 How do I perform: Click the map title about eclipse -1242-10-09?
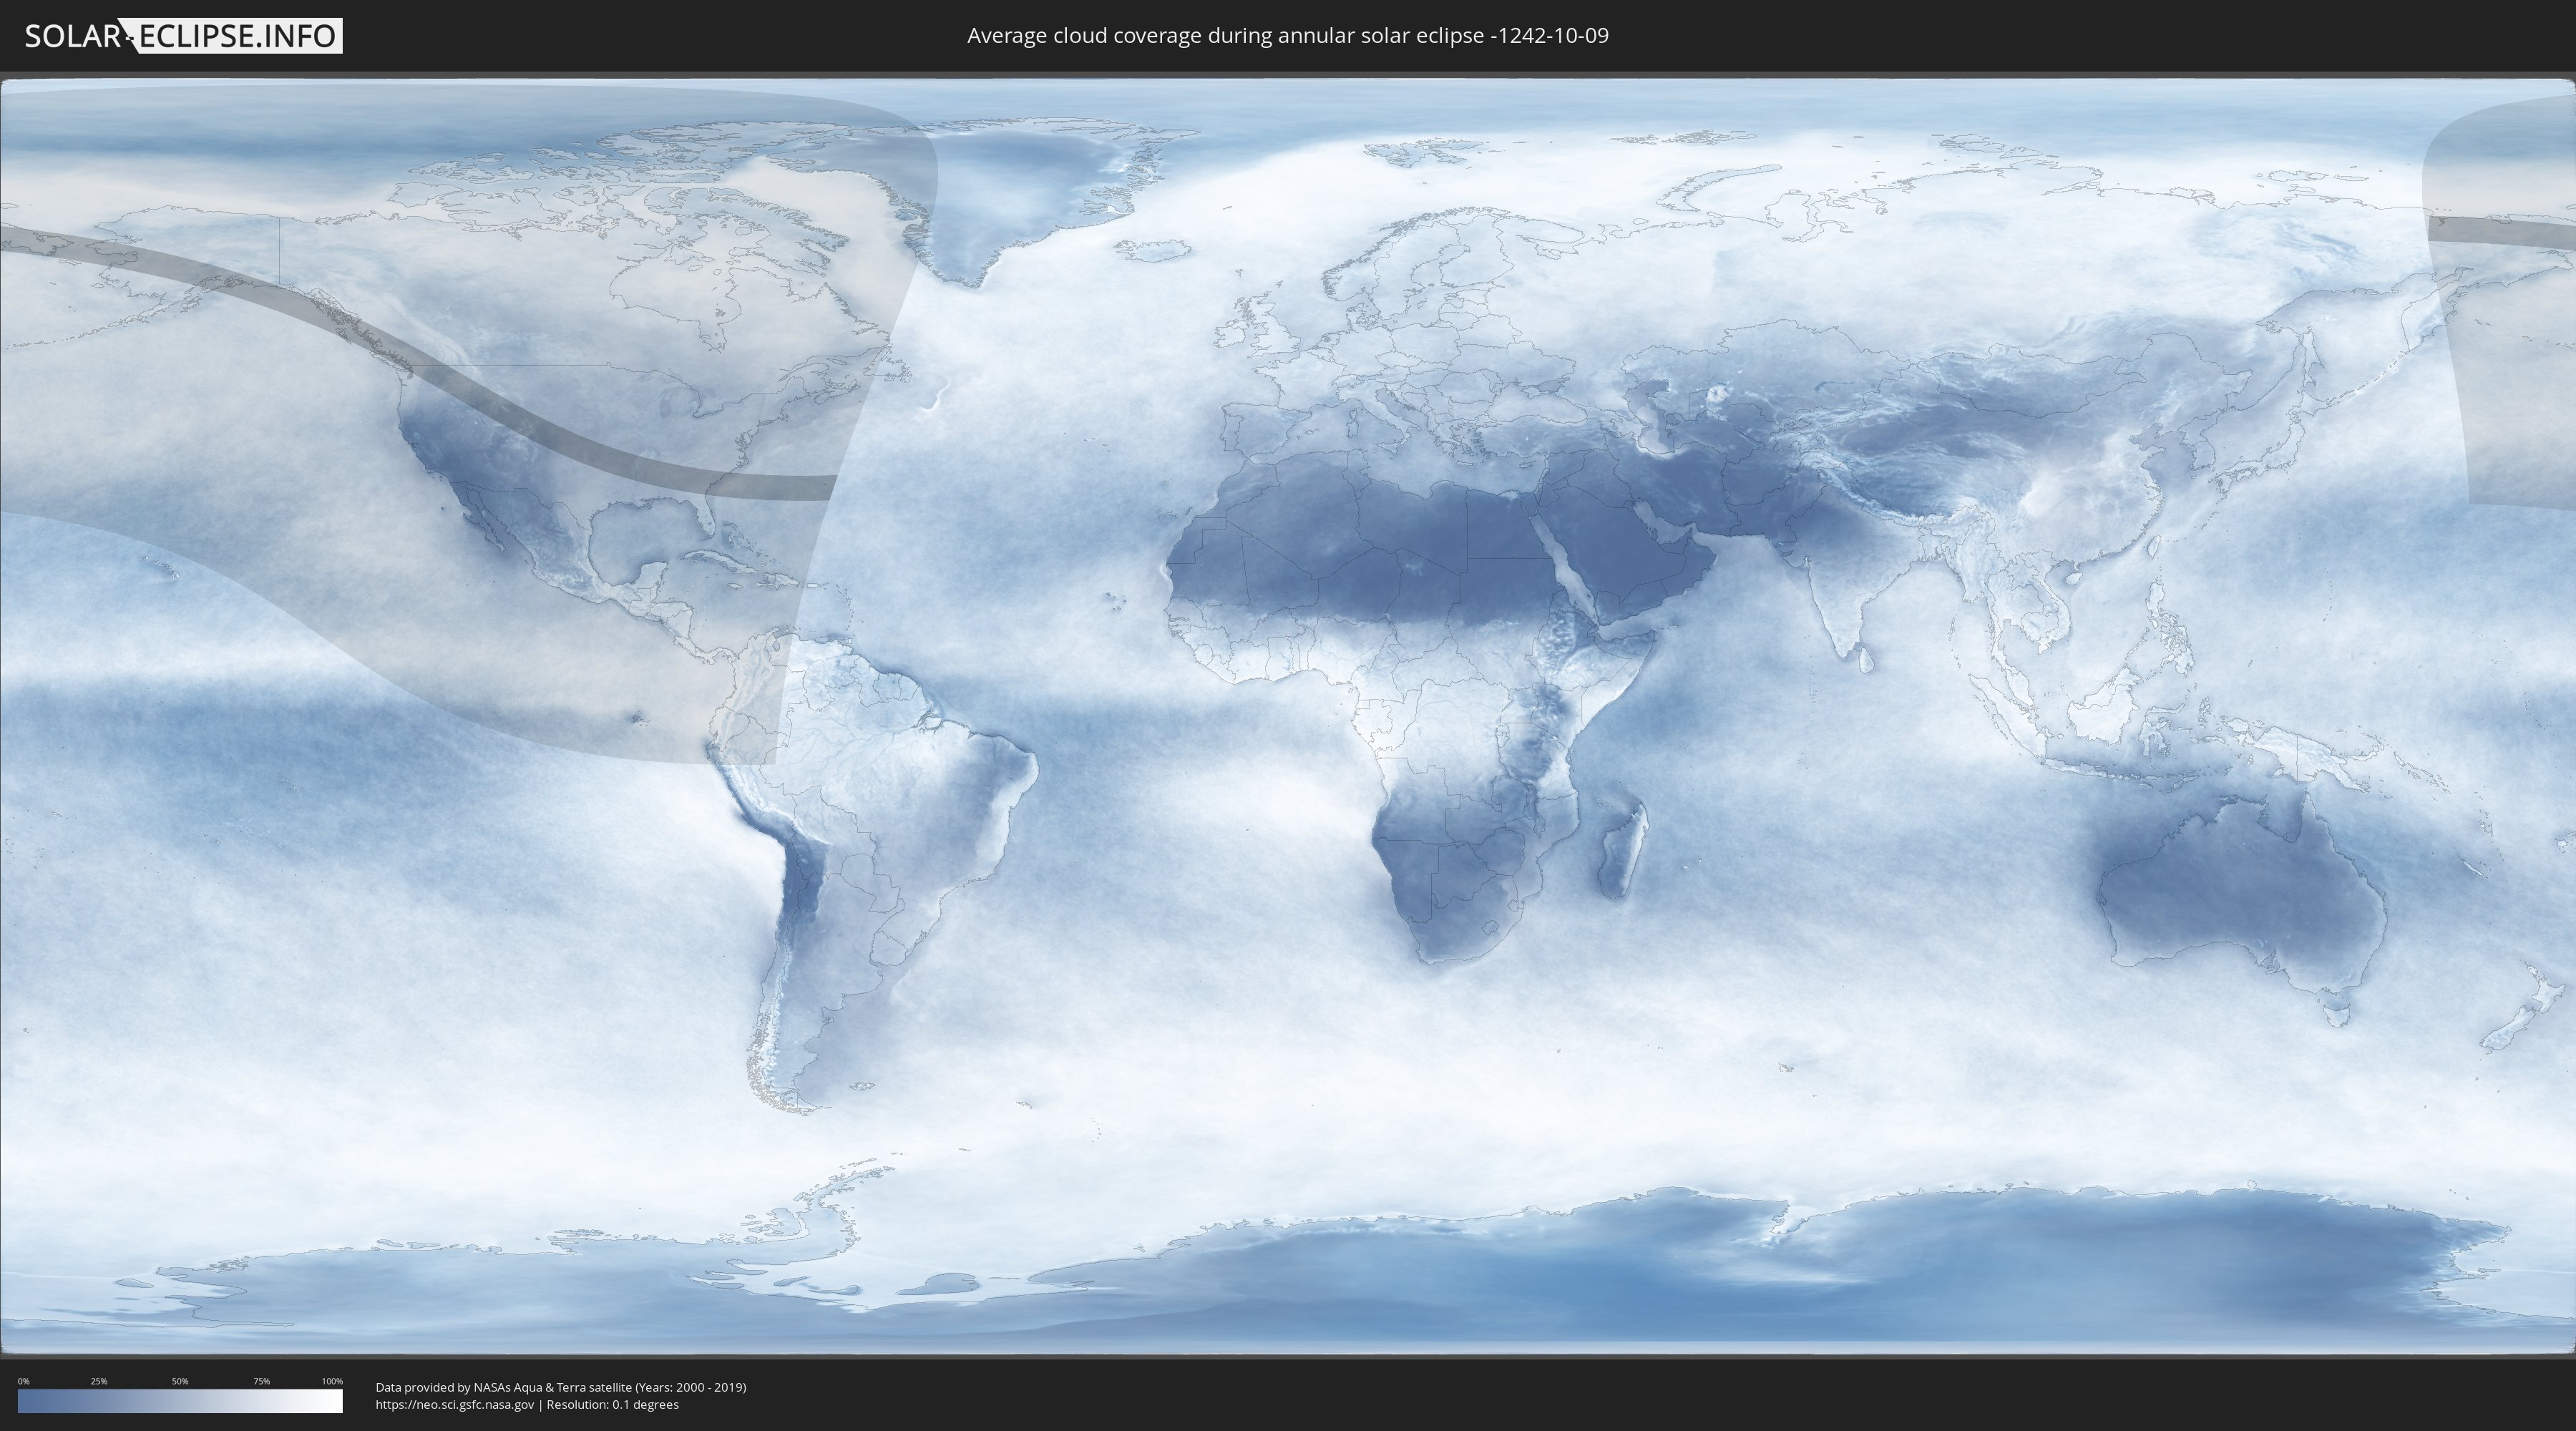tap(1287, 36)
